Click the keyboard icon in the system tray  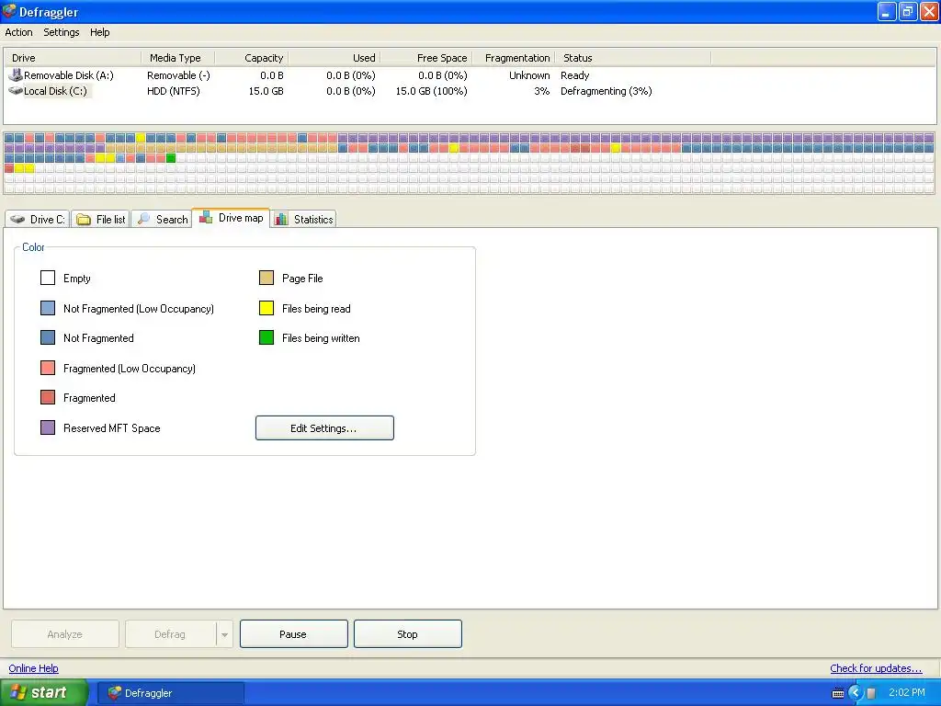[838, 693]
